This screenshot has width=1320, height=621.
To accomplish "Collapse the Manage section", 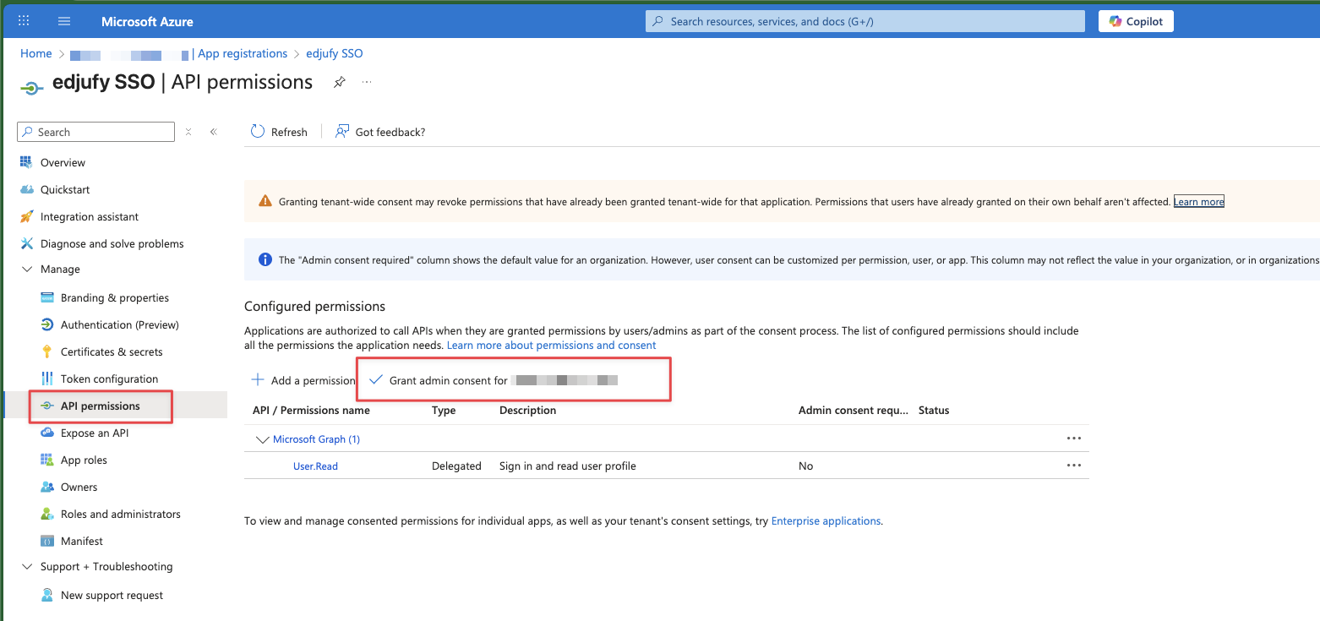I will point(28,269).
